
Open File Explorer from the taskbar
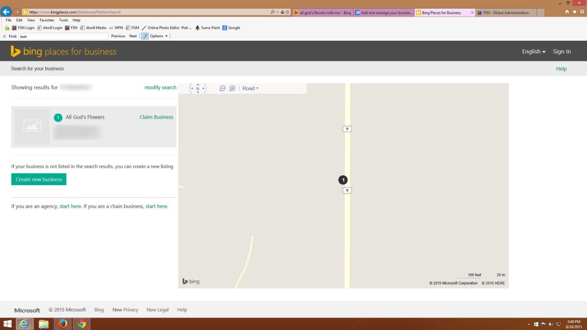pyautogui.click(x=44, y=324)
